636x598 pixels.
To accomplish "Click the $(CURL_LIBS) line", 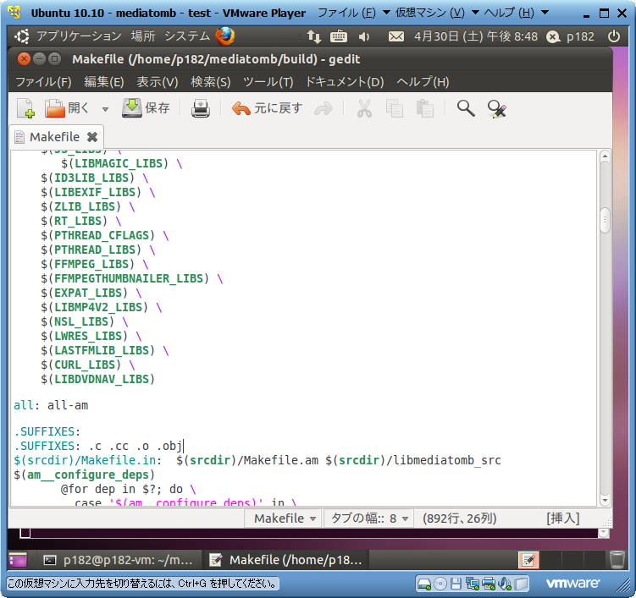I will click(x=87, y=365).
